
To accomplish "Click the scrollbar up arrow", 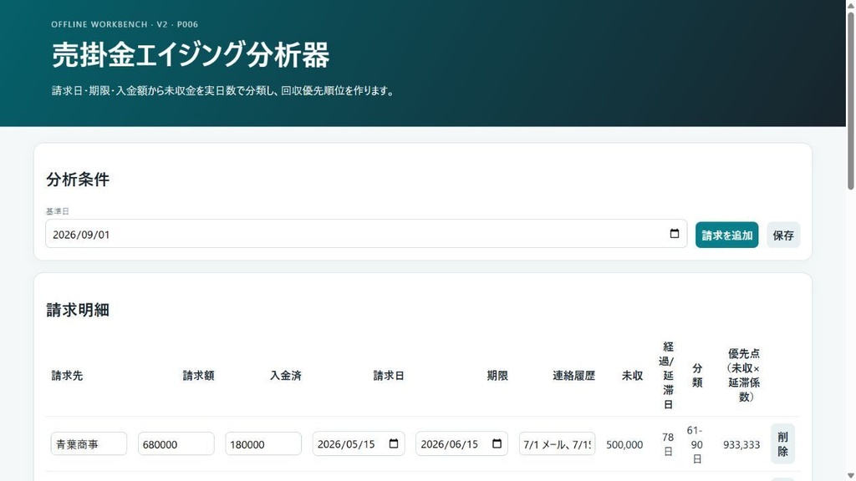I will pos(850,5).
